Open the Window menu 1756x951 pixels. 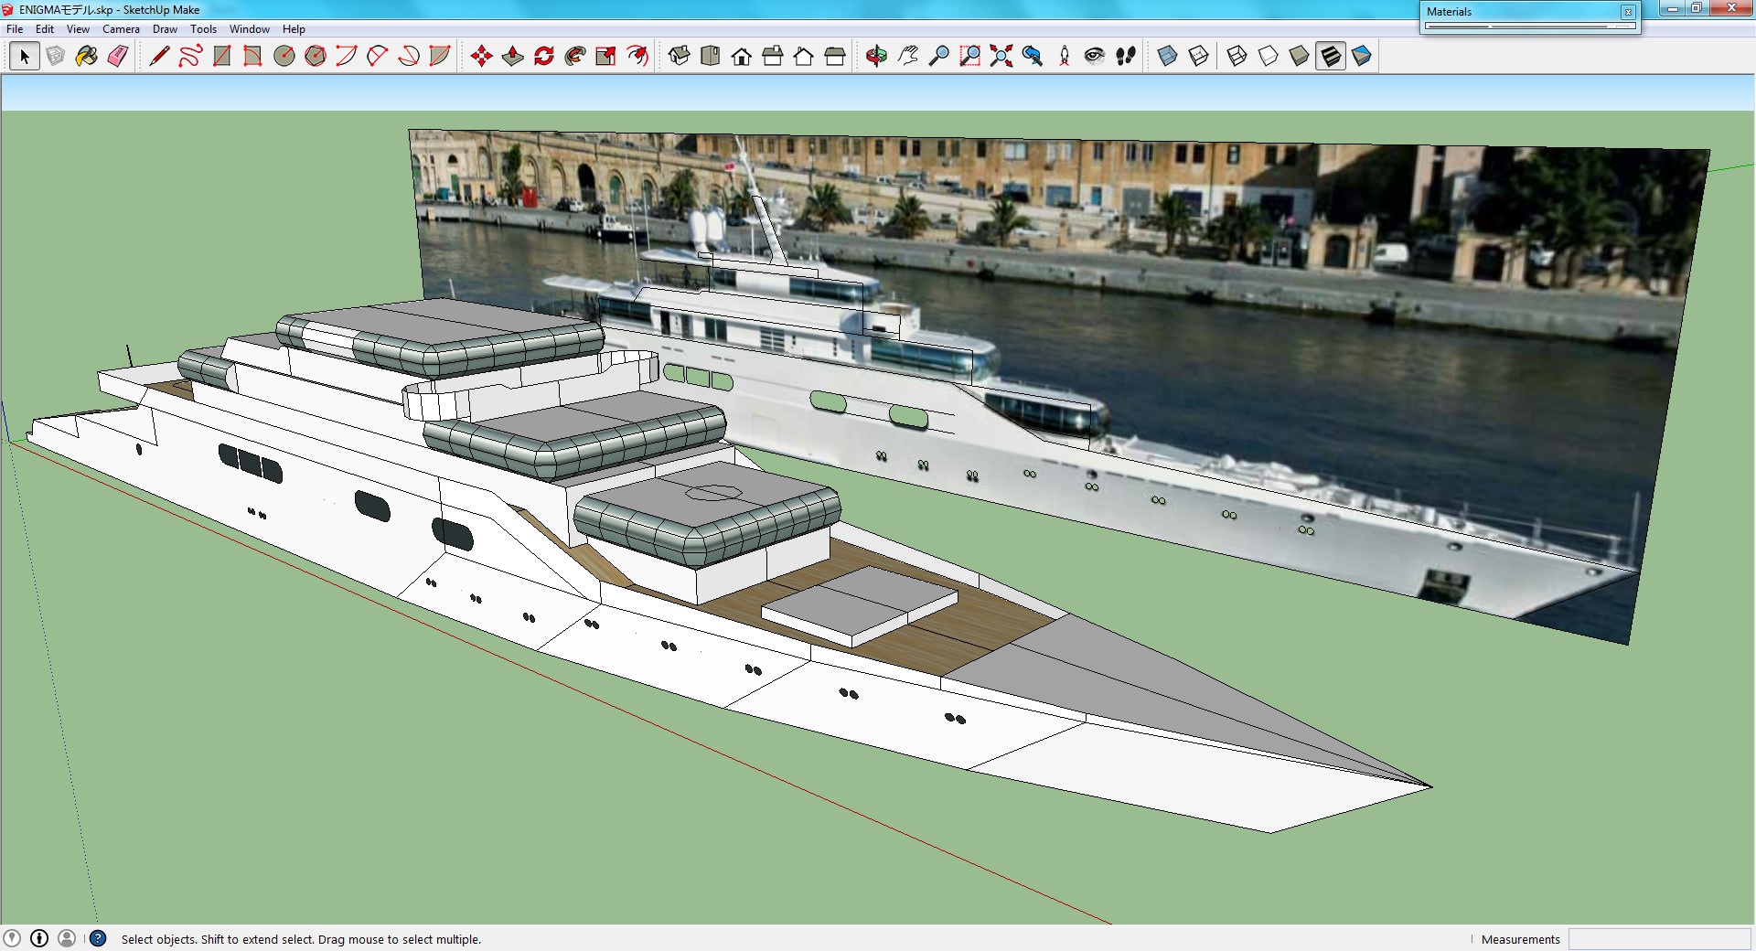click(x=249, y=29)
